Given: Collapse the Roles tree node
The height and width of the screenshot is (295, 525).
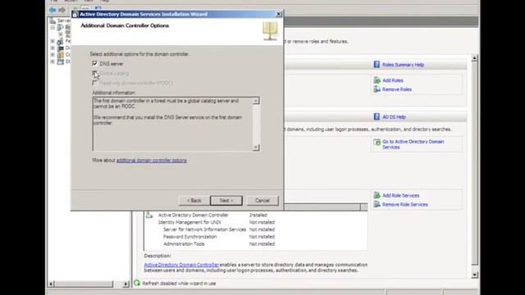Looking at the screenshot, I should click(x=52, y=27).
